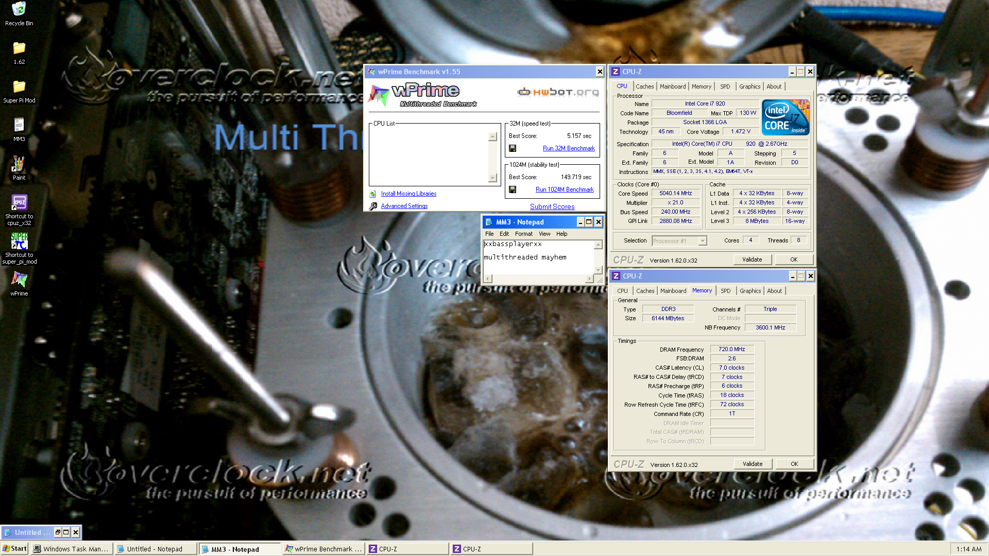Click the MM3 Notepad title bar icon

point(489,222)
